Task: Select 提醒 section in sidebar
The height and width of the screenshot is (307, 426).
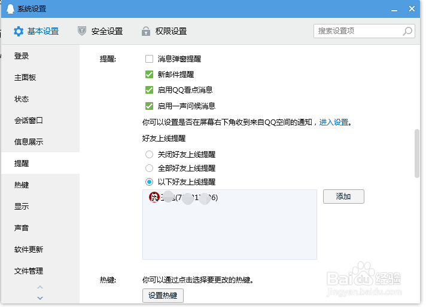Action: click(41, 163)
